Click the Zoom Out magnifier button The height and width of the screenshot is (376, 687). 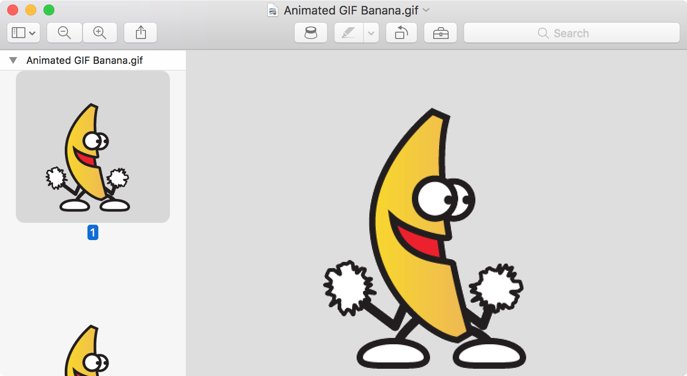[x=64, y=33]
